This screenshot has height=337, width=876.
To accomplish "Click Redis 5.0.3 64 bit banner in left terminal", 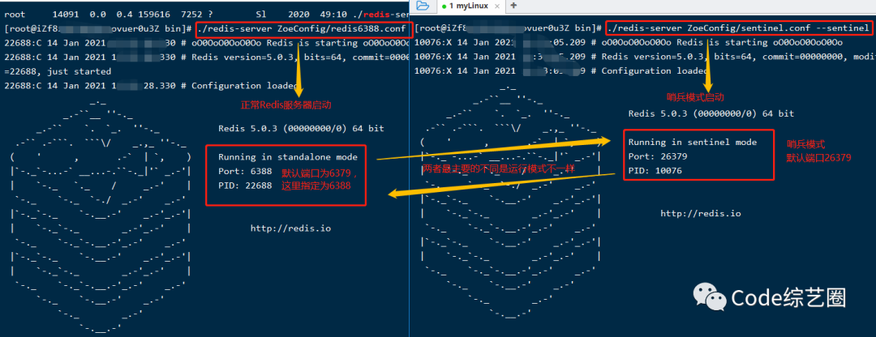I will point(301,128).
